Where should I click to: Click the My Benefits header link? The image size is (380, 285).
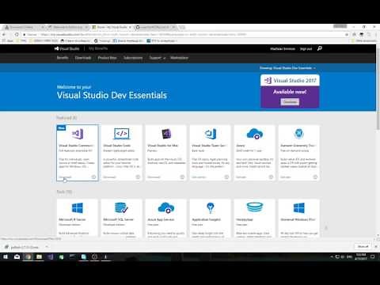pyautogui.click(x=98, y=48)
